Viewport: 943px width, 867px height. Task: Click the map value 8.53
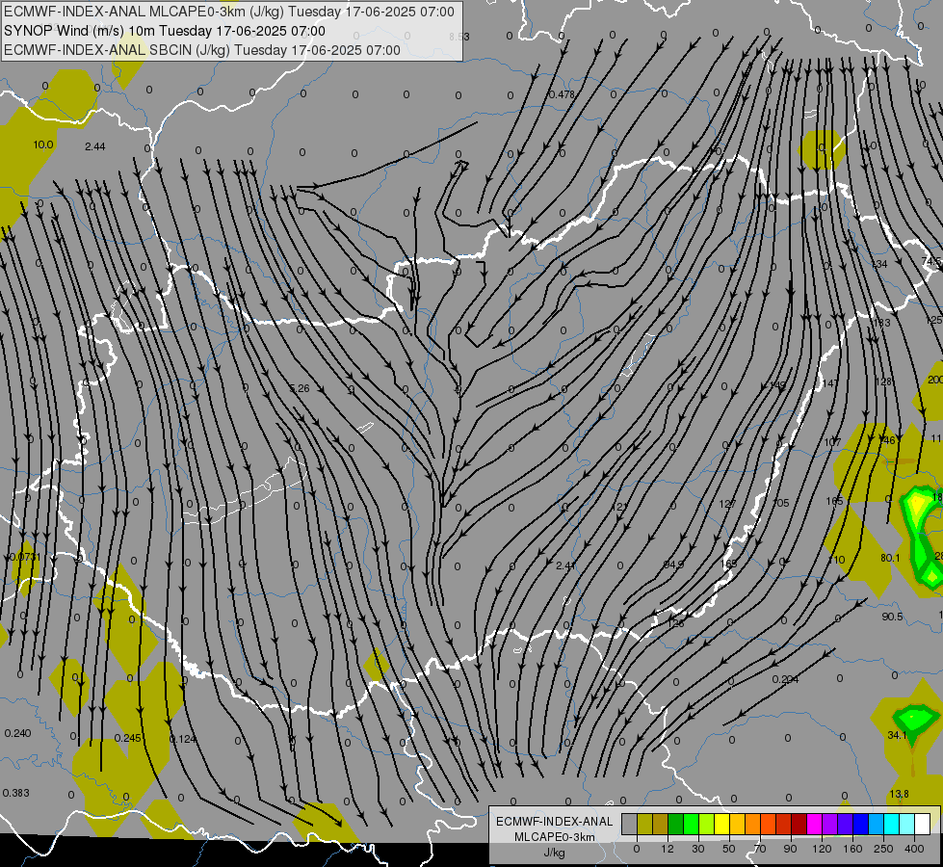pos(458,37)
